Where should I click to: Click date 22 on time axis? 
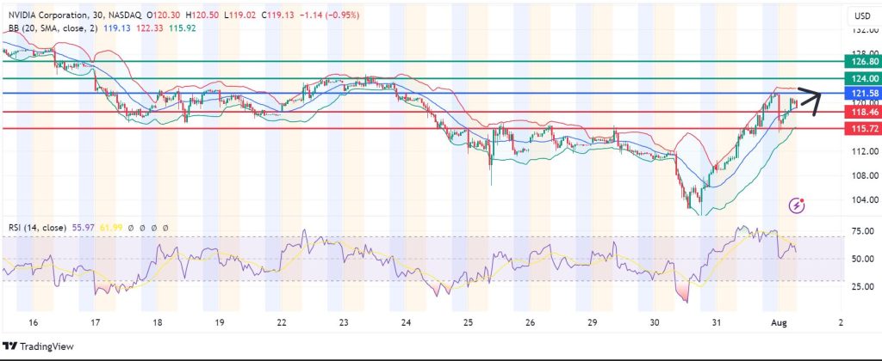(x=282, y=323)
